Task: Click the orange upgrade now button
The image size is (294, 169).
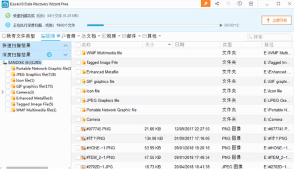Action: point(277,20)
